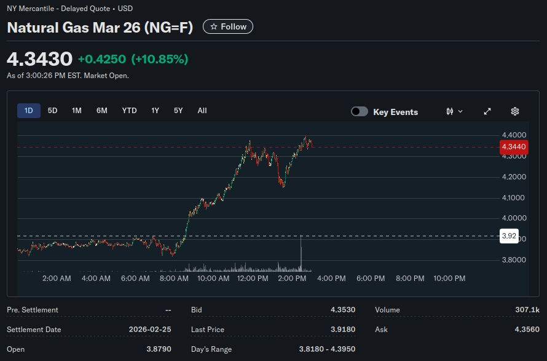
Task: Open the candlestick chart type dropdown
Action: 454,111
